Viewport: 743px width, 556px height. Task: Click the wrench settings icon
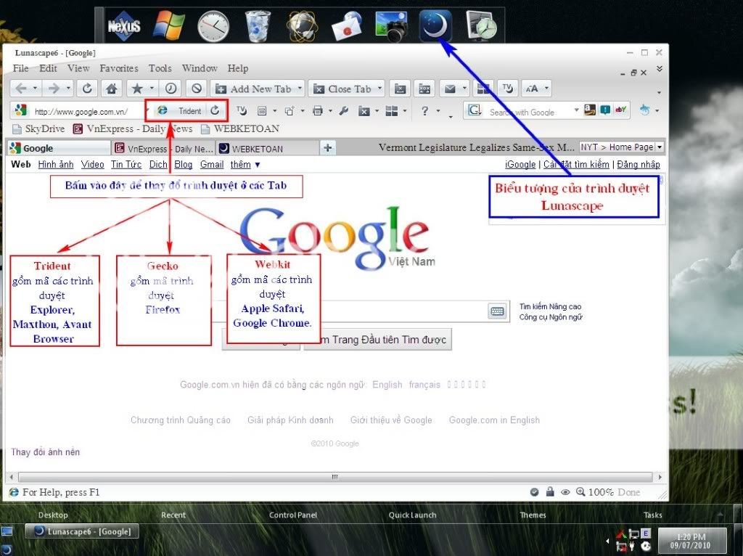(344, 111)
